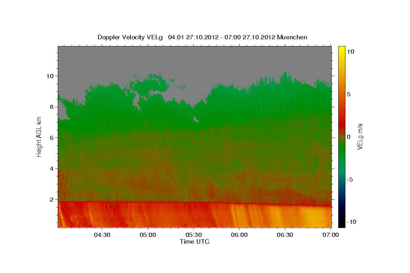
Task: Click the 04:30 time tick label
Action: click(x=102, y=235)
